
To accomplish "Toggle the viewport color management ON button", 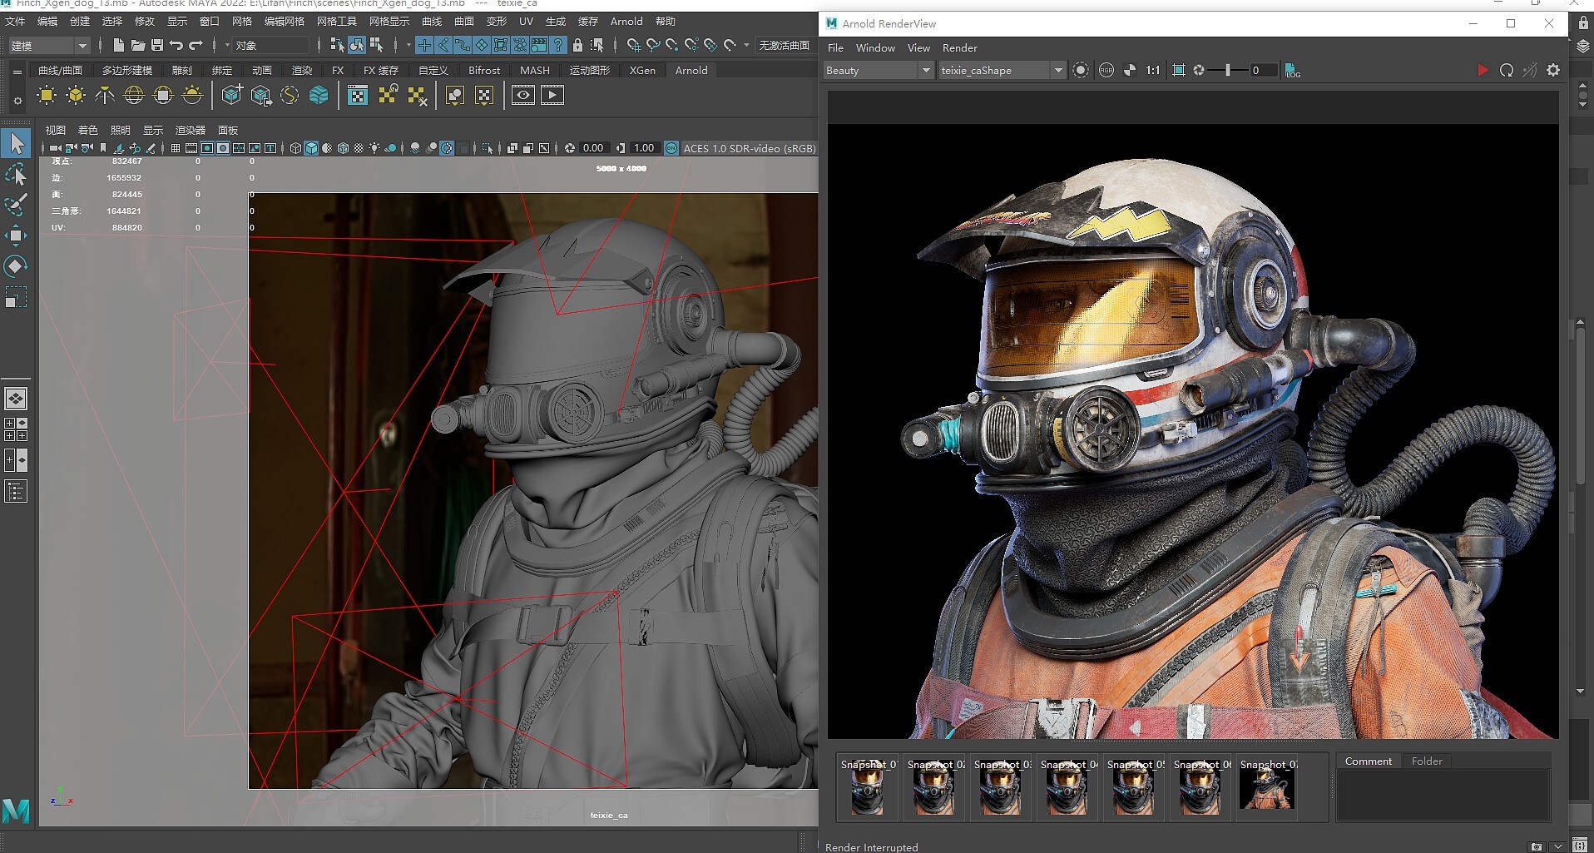I will tap(671, 148).
